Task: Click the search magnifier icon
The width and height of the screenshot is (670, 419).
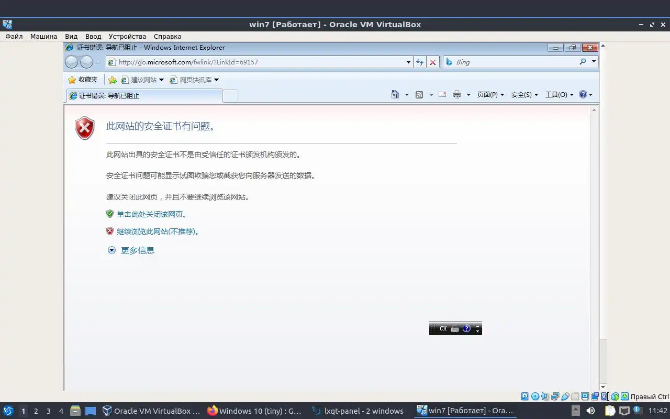Action: (x=583, y=62)
